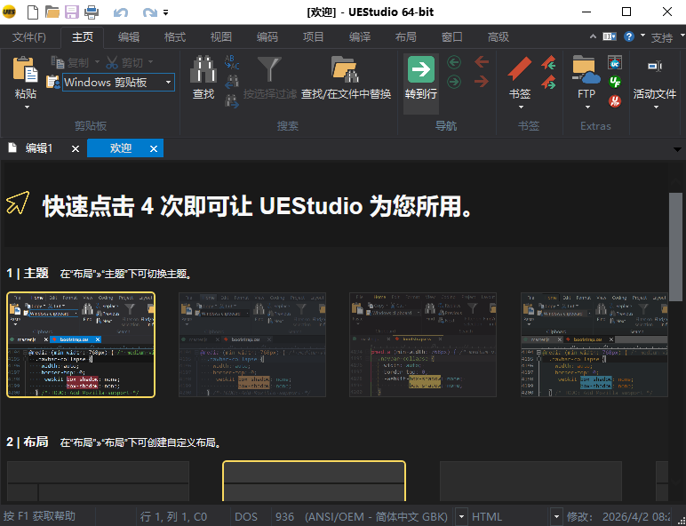Screen dimensions: 686x526
Task: Click the red left arrow navigation icon
Action: (x=482, y=61)
